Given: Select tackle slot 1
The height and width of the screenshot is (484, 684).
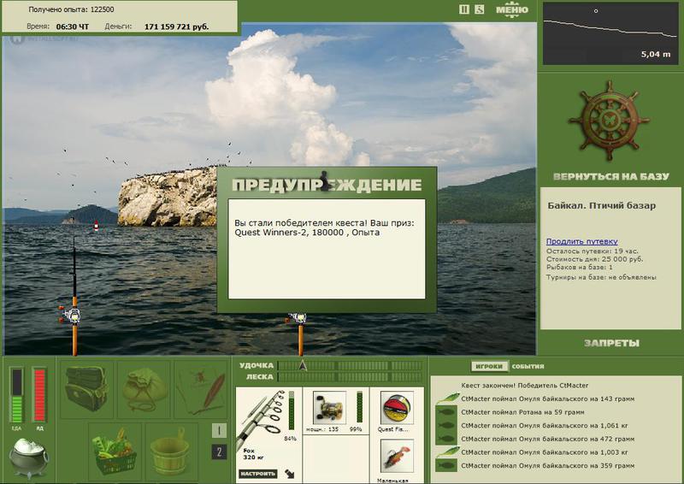Looking at the screenshot, I should pos(219,431).
